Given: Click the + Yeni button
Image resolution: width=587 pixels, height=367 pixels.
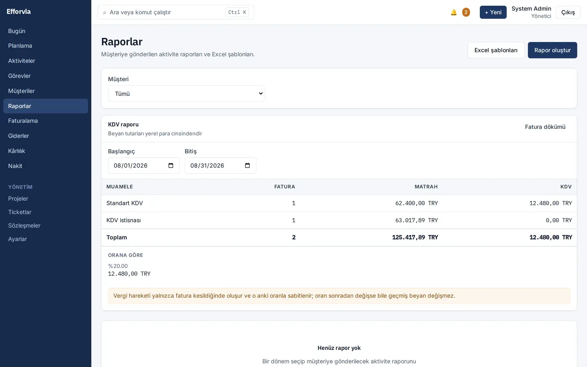Looking at the screenshot, I should pyautogui.click(x=493, y=12).
